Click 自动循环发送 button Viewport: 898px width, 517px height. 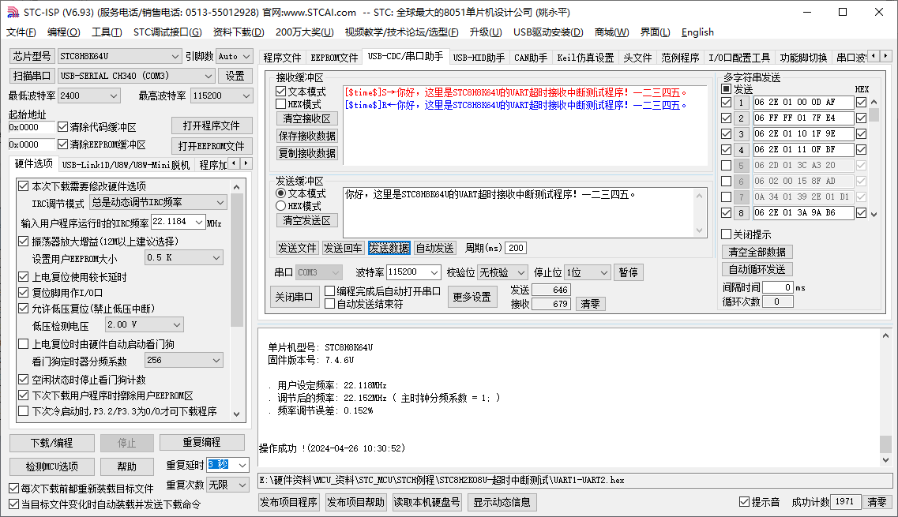757,269
